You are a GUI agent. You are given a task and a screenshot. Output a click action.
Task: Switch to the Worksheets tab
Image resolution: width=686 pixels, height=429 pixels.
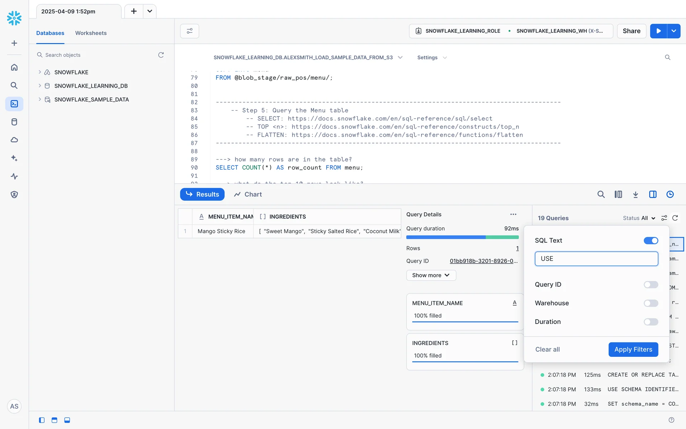(x=91, y=33)
